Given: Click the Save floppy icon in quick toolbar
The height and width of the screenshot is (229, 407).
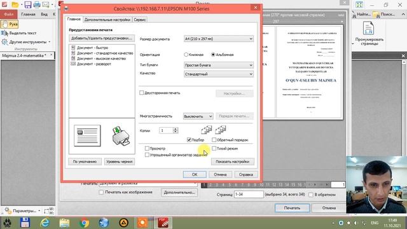Looking at the screenshot, I should [27, 4].
